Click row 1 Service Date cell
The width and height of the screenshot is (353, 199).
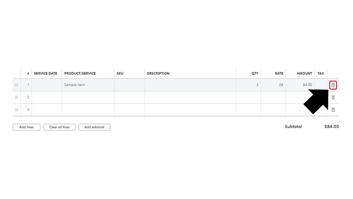pyautogui.click(x=47, y=85)
